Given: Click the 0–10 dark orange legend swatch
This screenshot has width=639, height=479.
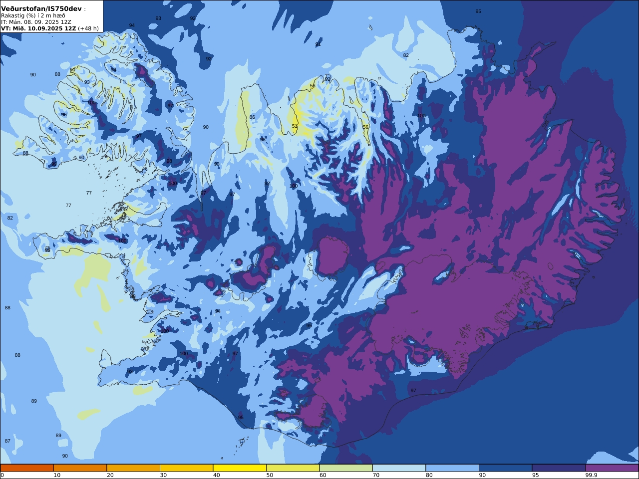Looking at the screenshot, I should pyautogui.click(x=27, y=468).
